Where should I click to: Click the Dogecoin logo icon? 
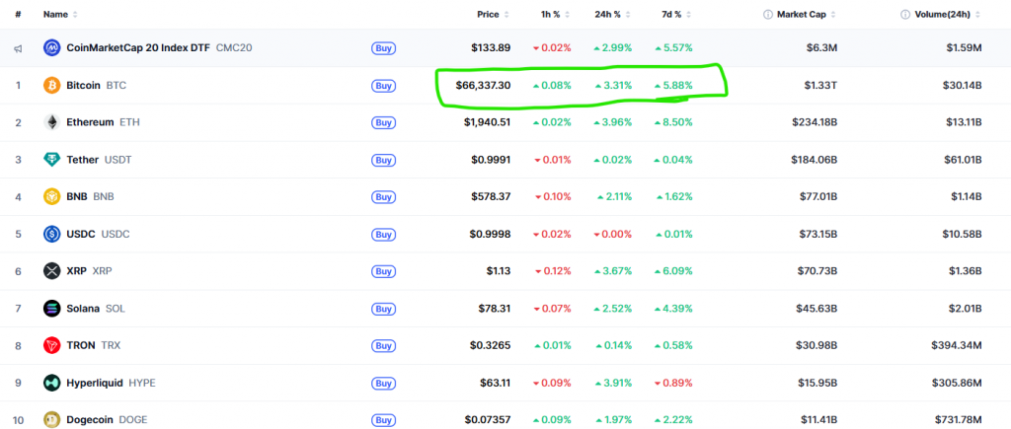51,420
